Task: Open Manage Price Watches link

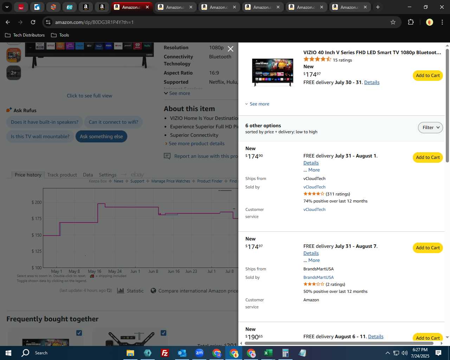Action: (x=171, y=181)
